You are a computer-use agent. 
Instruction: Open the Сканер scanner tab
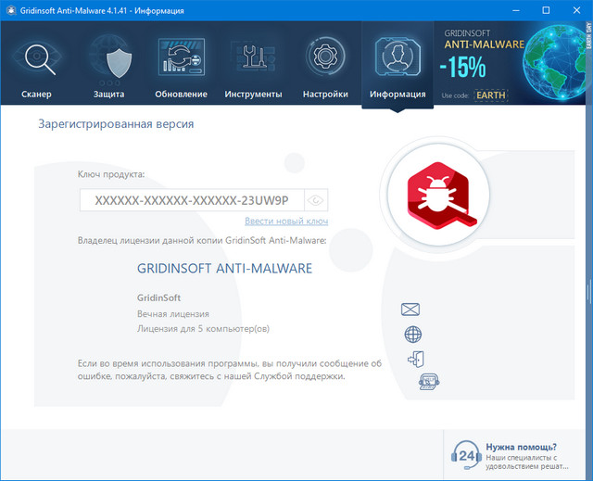[36, 65]
